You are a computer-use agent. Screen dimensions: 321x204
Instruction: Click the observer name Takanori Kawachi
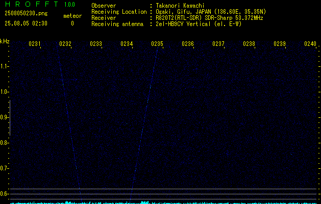[180, 6]
